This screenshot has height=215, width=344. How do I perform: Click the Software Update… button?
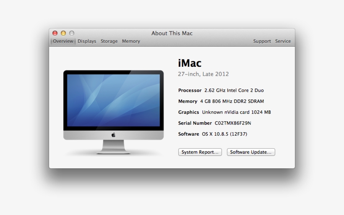[251, 152]
